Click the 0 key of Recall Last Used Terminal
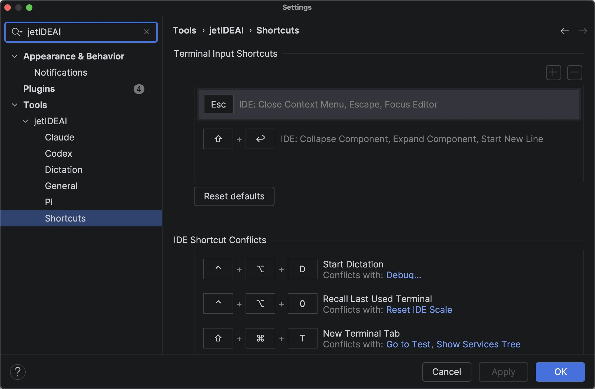The width and height of the screenshot is (595, 389). click(x=302, y=304)
